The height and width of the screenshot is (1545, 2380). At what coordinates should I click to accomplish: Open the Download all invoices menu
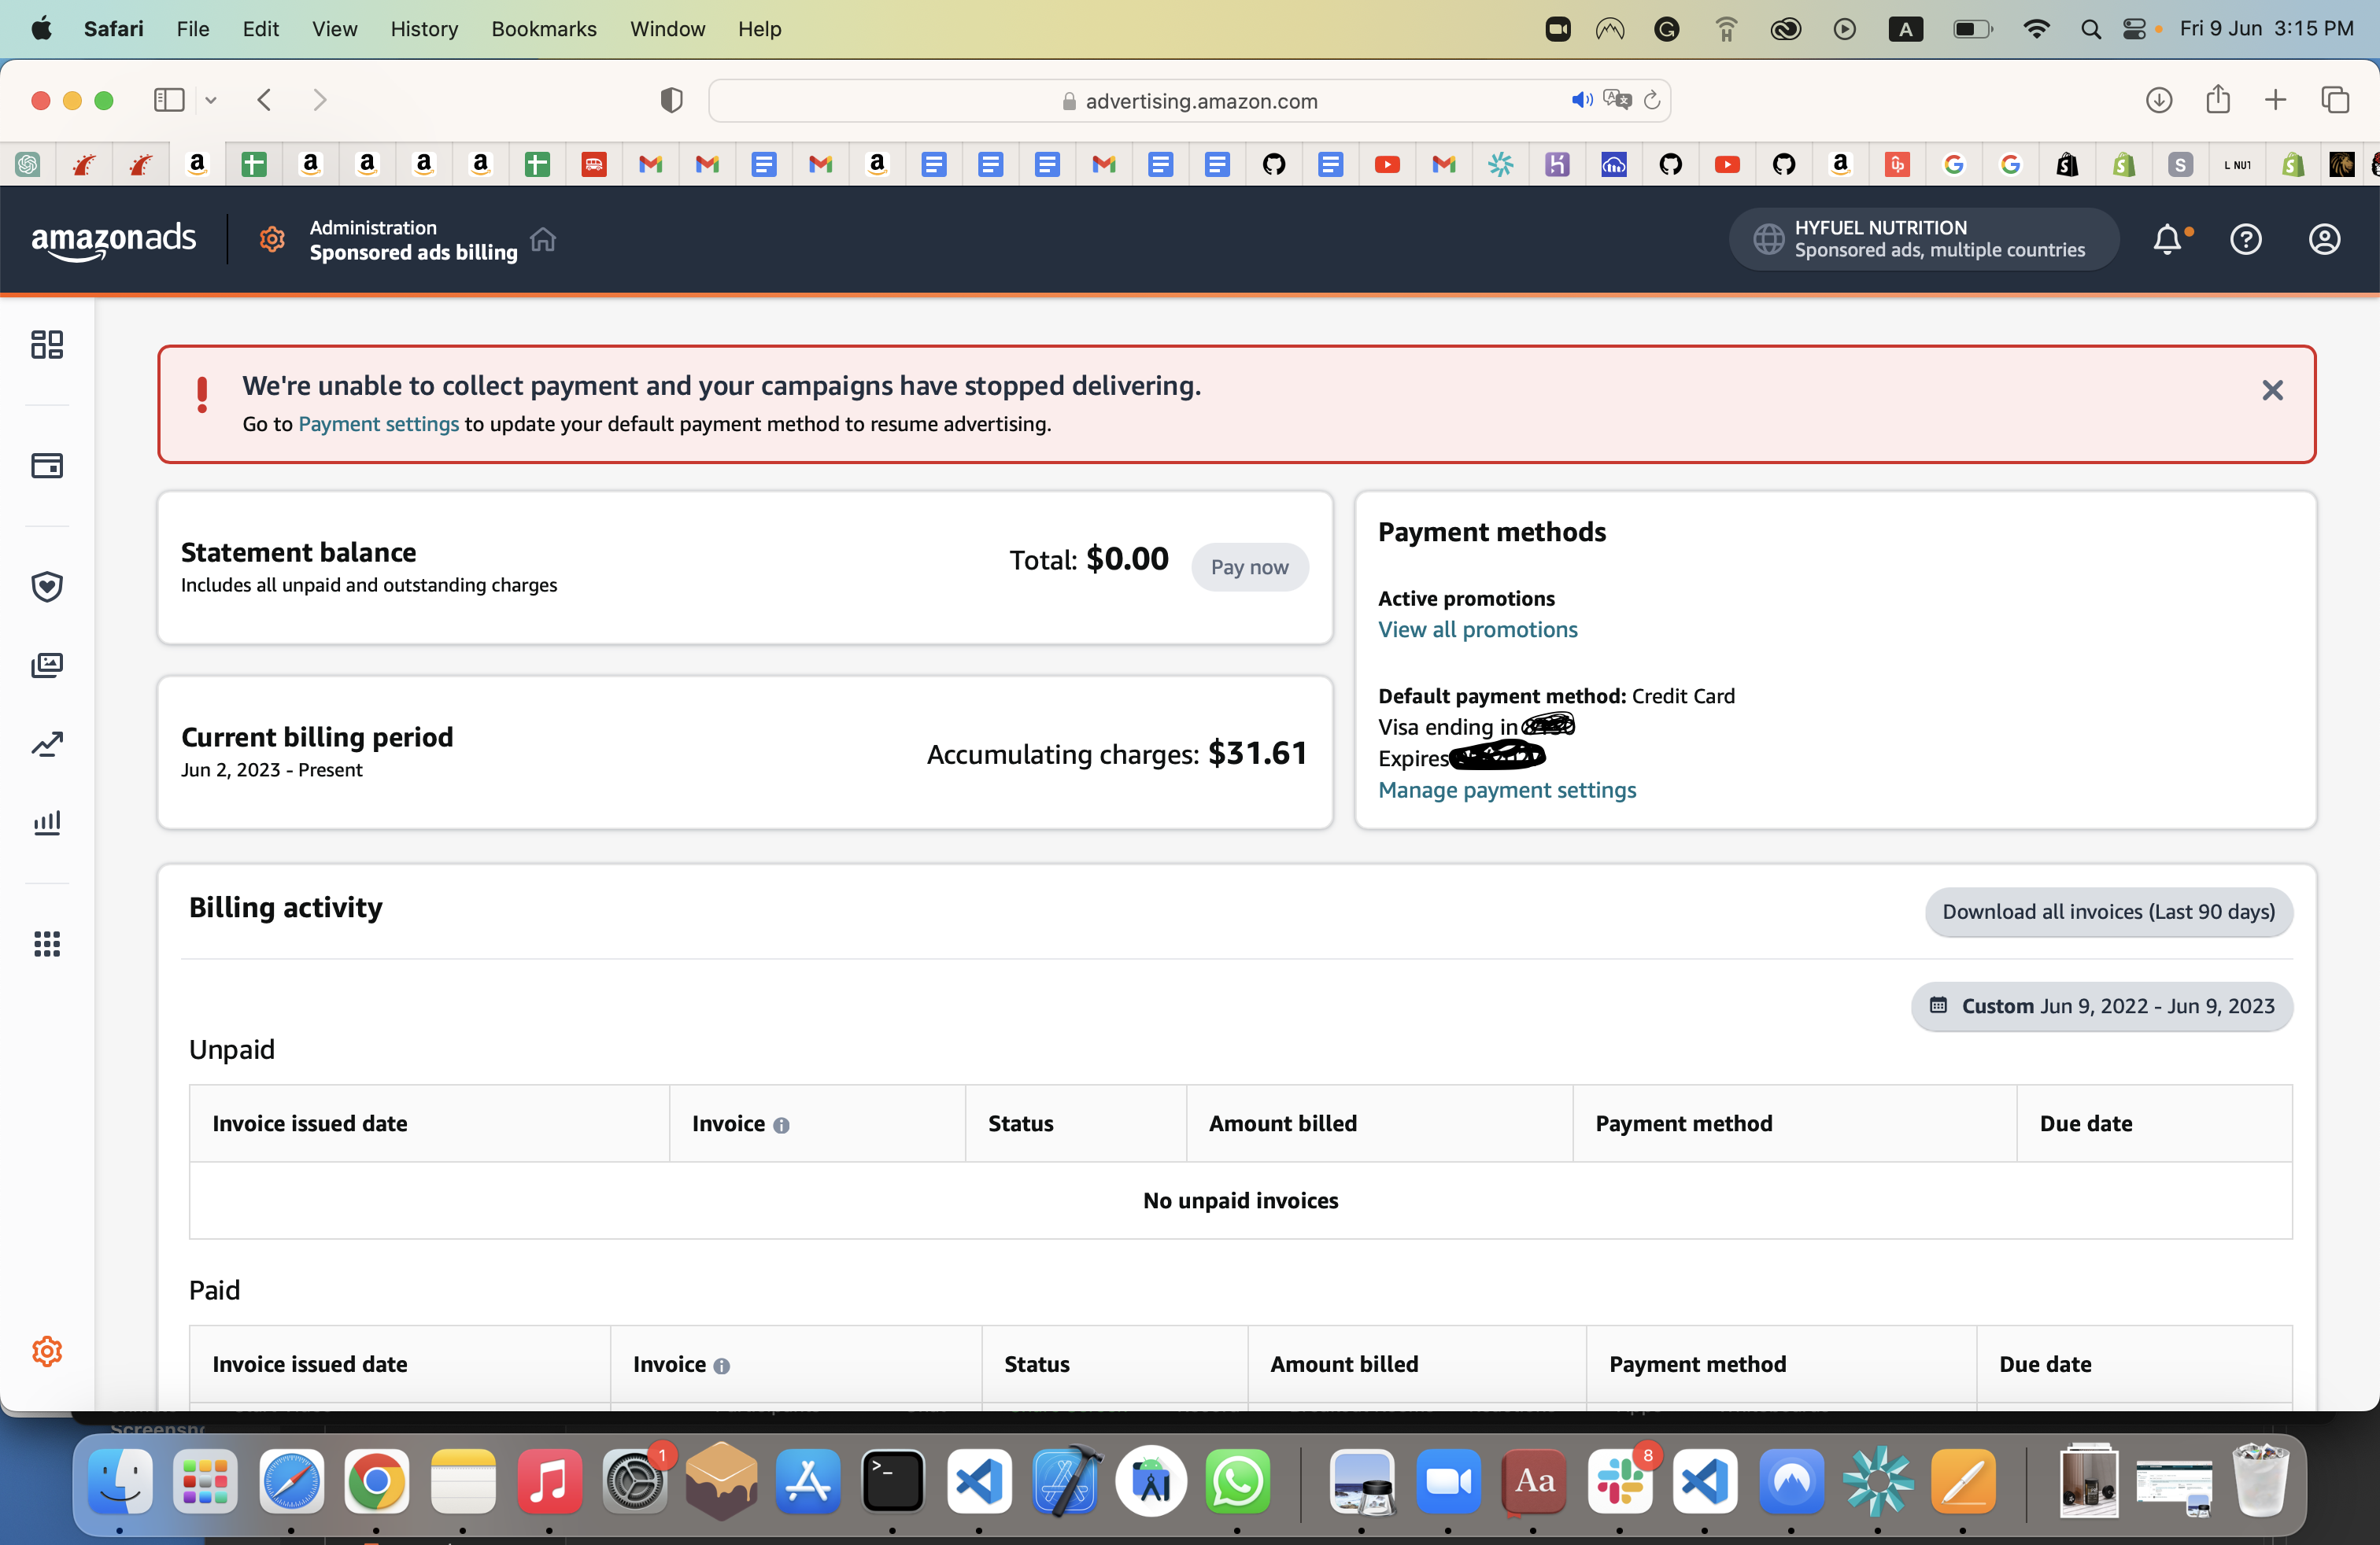pos(2108,910)
